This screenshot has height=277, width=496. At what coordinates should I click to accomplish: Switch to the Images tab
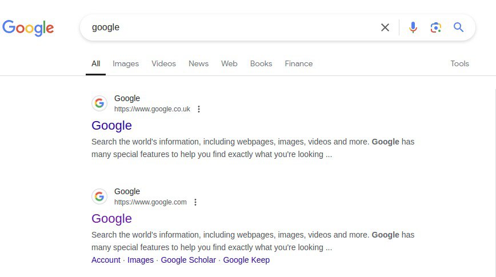pyautogui.click(x=126, y=63)
